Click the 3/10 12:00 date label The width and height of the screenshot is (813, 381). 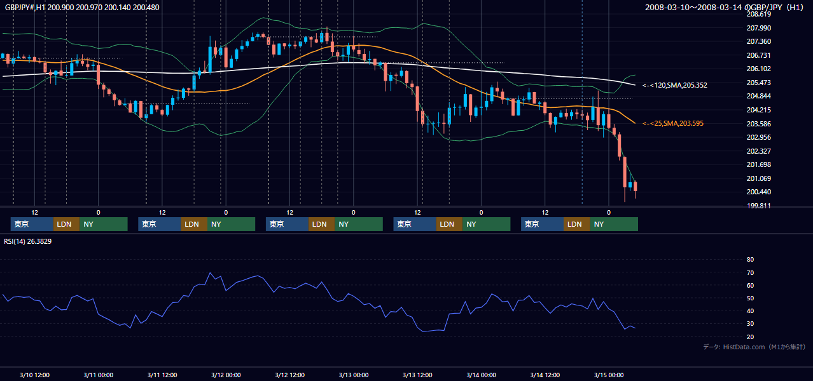coord(34,375)
